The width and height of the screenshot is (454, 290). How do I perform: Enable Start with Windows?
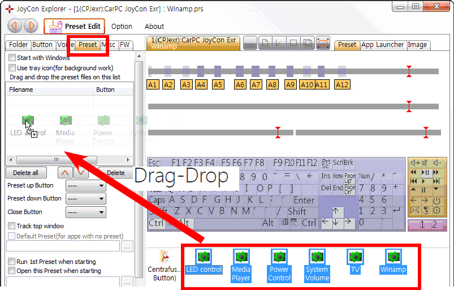12,57
